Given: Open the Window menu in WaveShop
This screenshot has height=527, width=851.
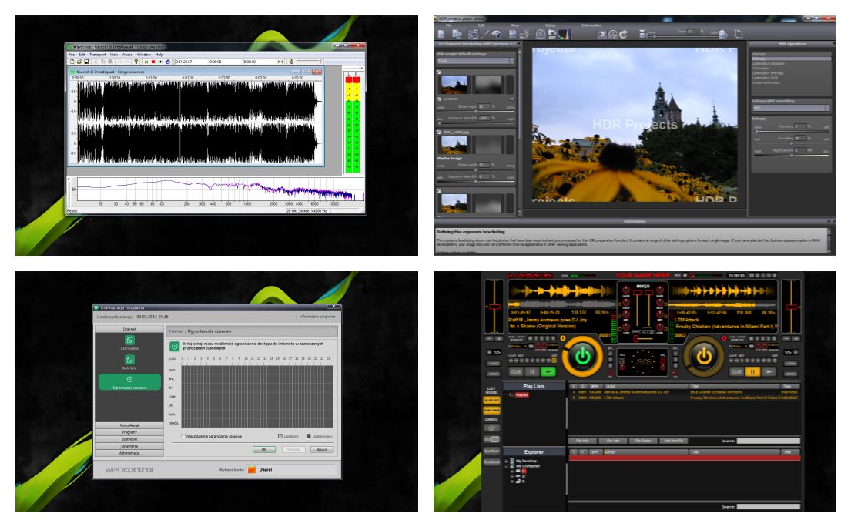Looking at the screenshot, I should [144, 55].
